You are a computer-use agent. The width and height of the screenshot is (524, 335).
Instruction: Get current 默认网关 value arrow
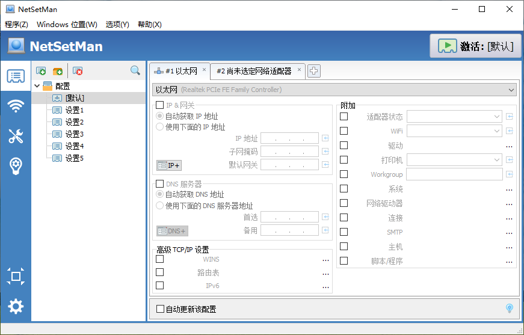(x=325, y=164)
